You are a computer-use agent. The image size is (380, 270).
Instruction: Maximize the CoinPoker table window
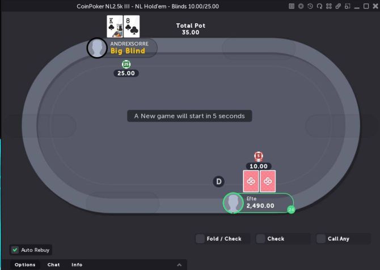click(x=366, y=6)
